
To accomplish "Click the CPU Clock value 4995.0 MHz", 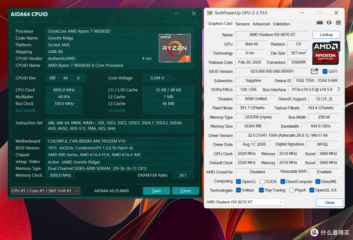I will click(64, 90).
